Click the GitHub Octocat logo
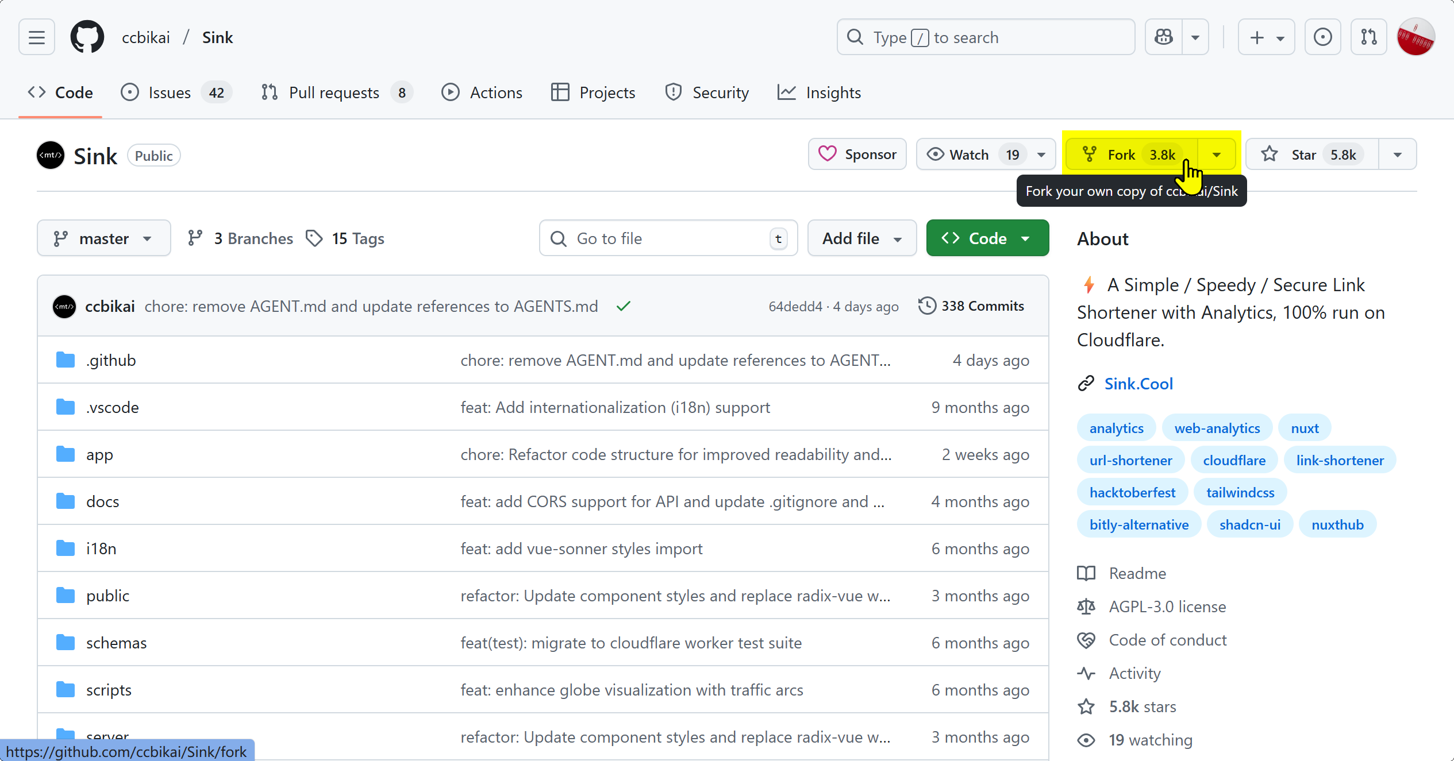 [87, 37]
